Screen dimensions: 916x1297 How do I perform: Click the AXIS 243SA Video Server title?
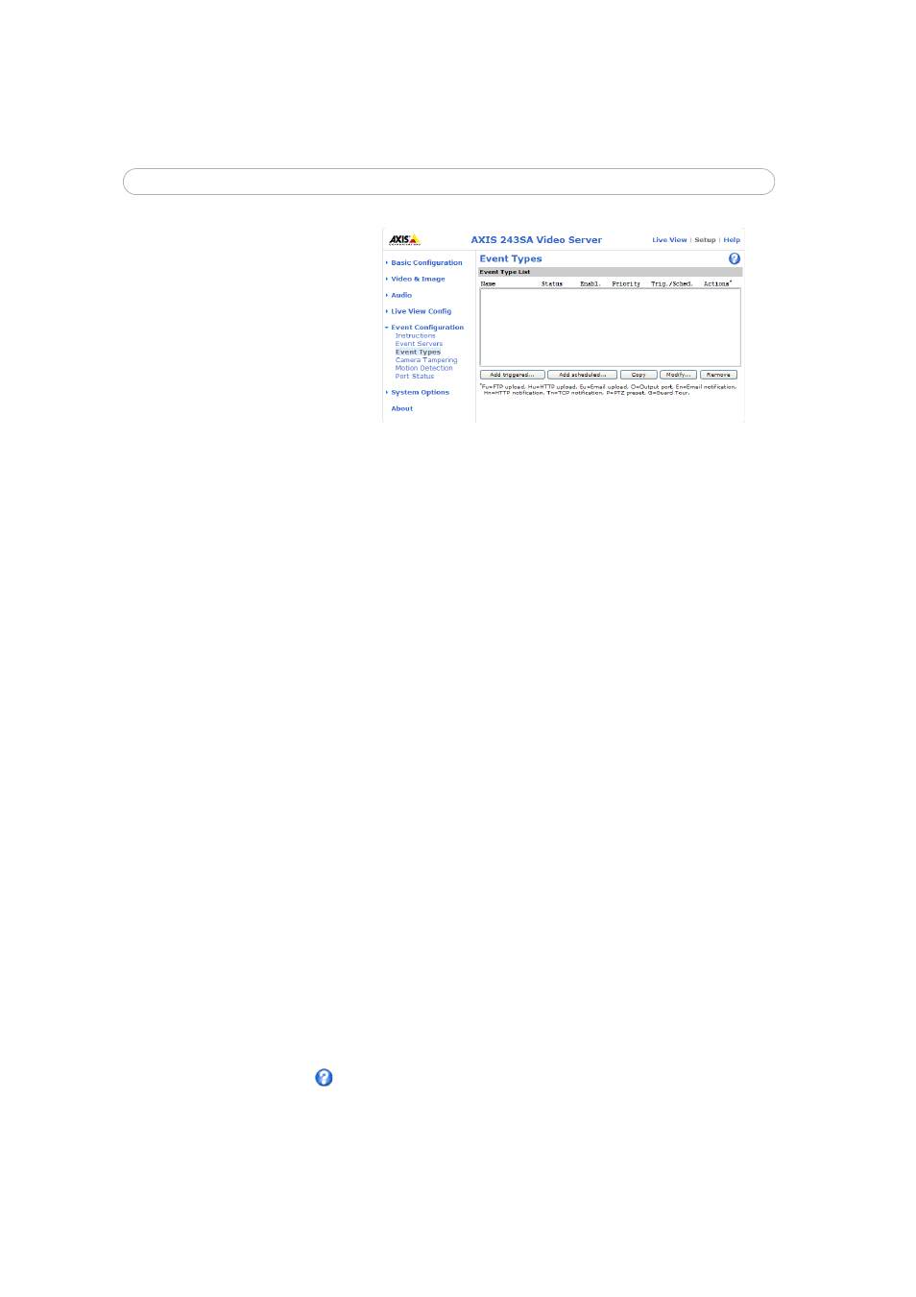pyautogui.click(x=536, y=240)
